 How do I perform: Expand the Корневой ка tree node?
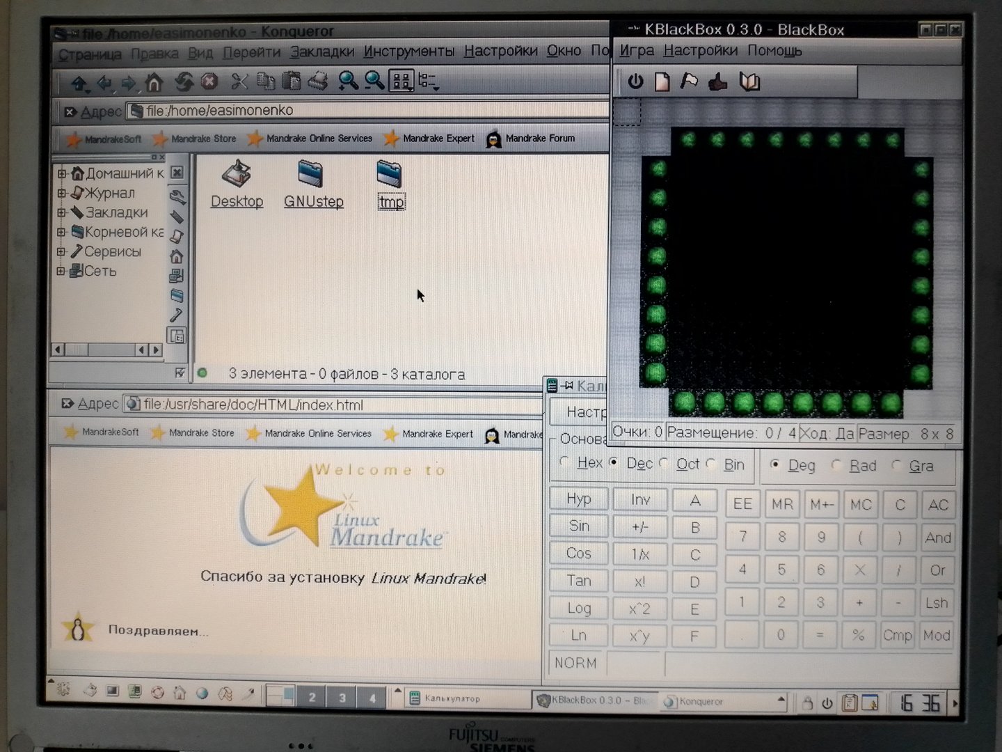click(62, 232)
